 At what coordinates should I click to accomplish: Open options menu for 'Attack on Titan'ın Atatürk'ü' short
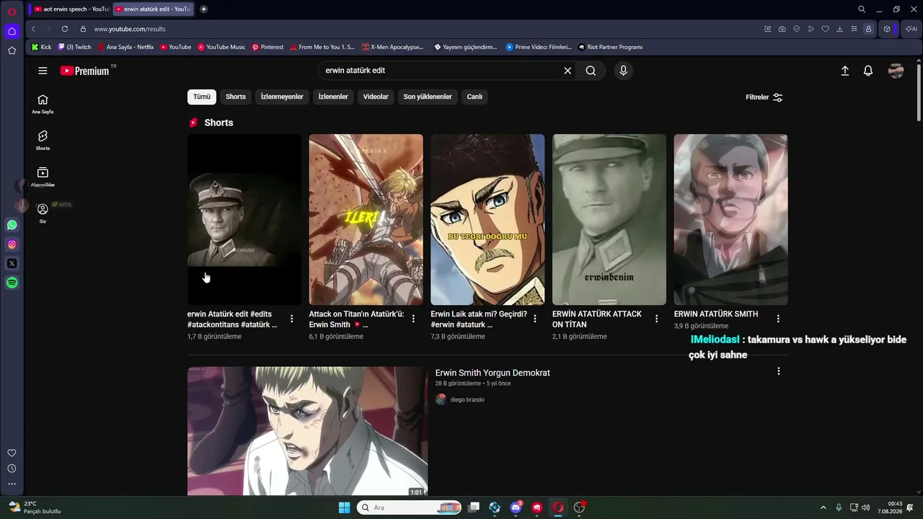(413, 319)
